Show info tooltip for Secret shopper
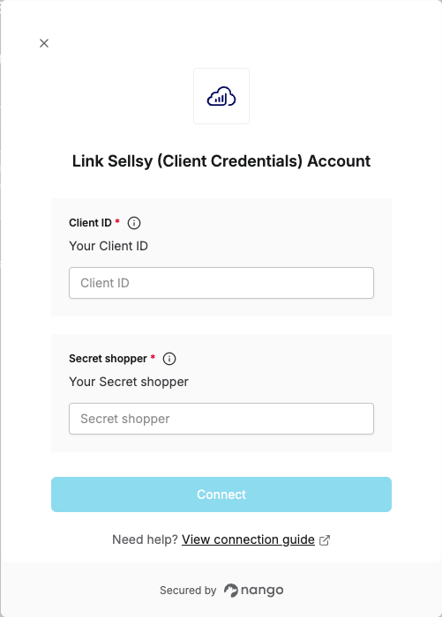This screenshot has width=442, height=617. coord(169,359)
